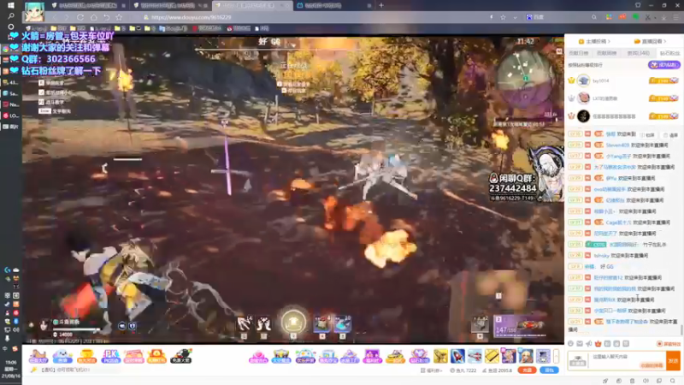Select the 贡献日榜 ranking tab
Screen dimensions: 684x385
(579, 53)
